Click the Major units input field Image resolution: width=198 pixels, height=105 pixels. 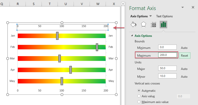167,68
